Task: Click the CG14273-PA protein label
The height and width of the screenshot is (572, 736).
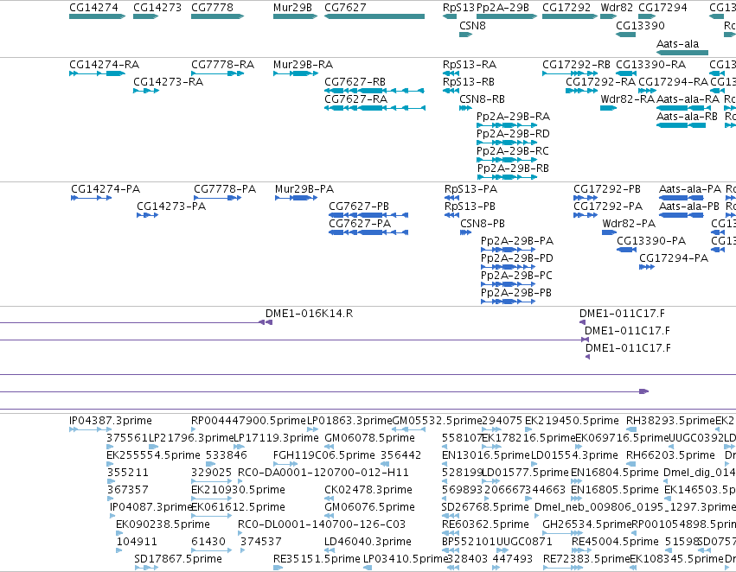Action: click(x=171, y=207)
